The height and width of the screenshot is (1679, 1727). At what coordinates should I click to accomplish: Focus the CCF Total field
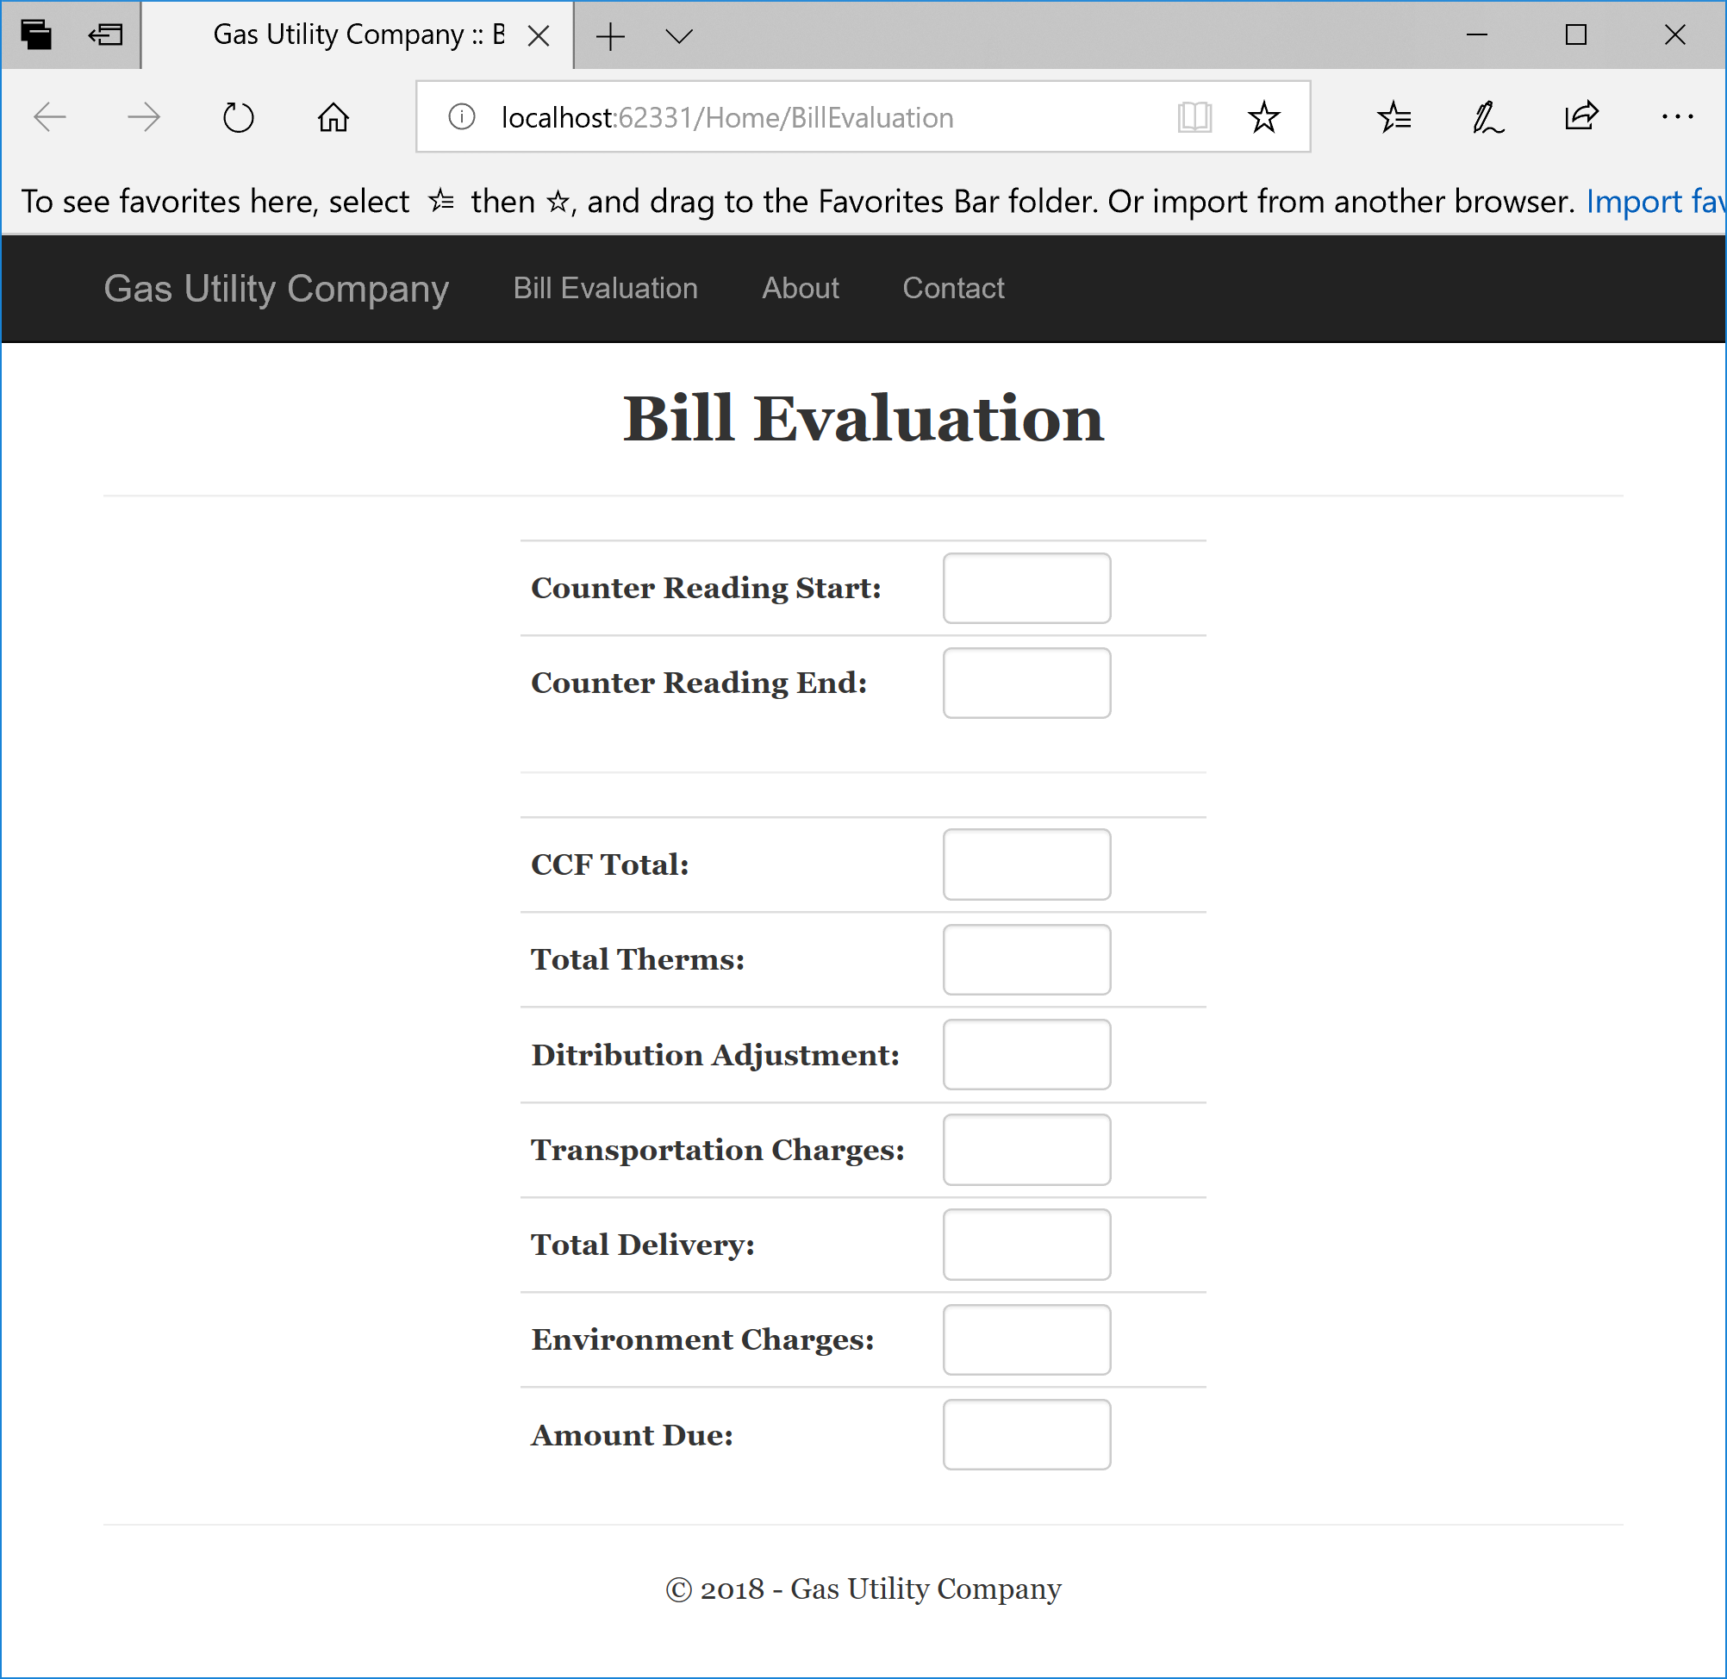coord(1027,865)
